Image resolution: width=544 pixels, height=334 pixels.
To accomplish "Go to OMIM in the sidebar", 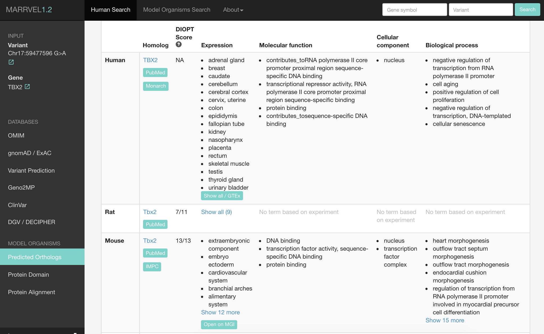I will [16, 135].
